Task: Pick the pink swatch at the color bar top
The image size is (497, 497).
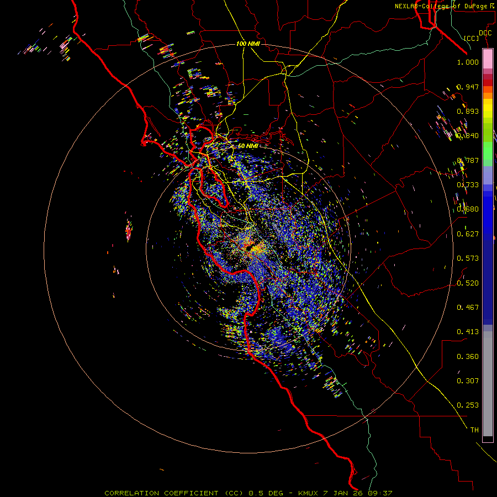Action: click(x=488, y=59)
